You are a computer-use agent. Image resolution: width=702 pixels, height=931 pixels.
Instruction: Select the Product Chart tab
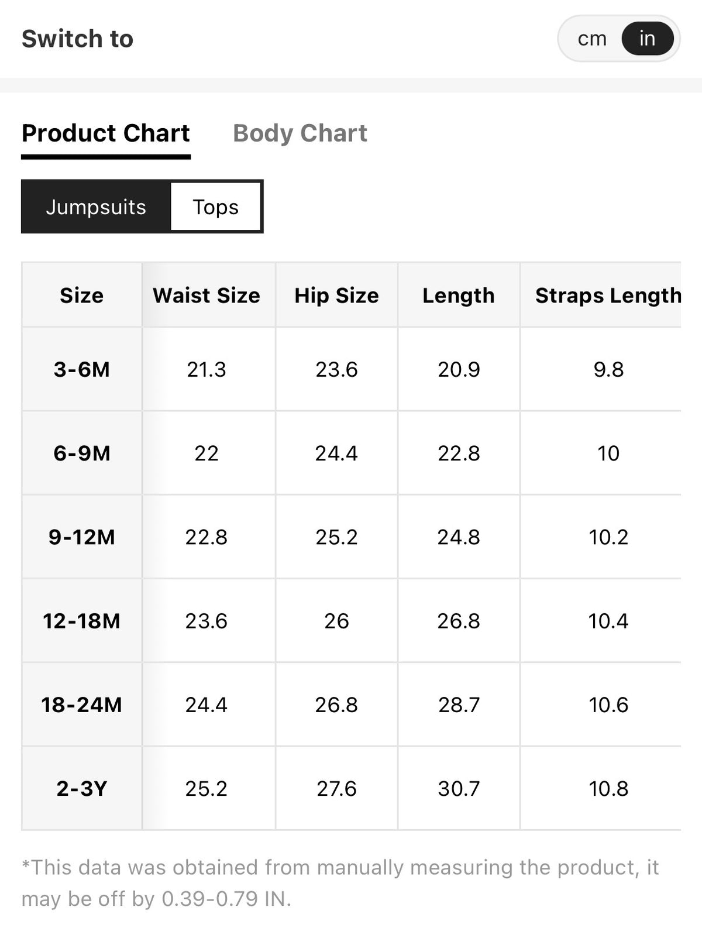[x=106, y=133]
